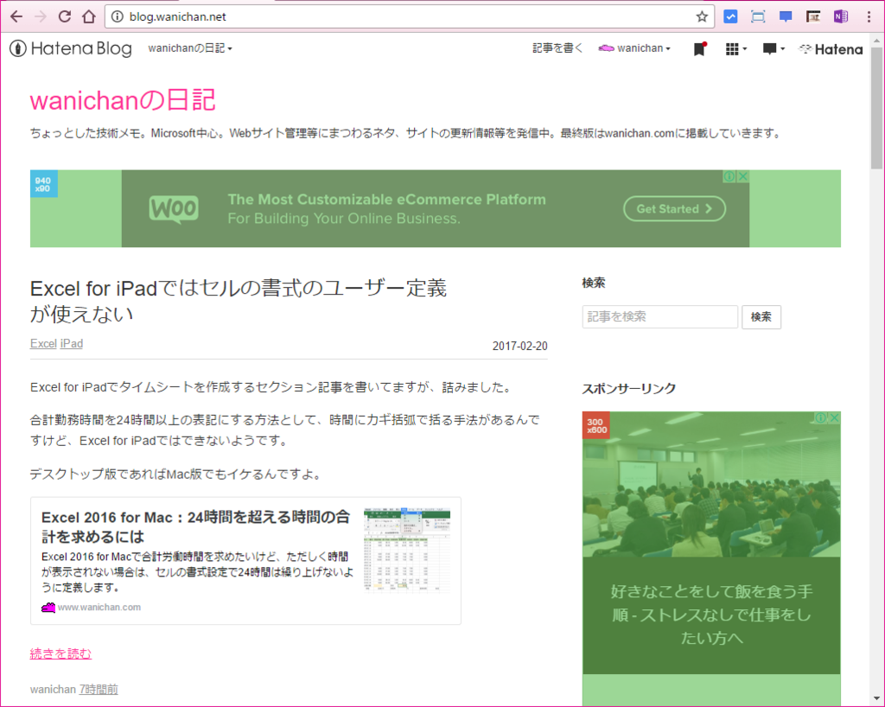Click the scrollbar up arrow

[x=876, y=40]
